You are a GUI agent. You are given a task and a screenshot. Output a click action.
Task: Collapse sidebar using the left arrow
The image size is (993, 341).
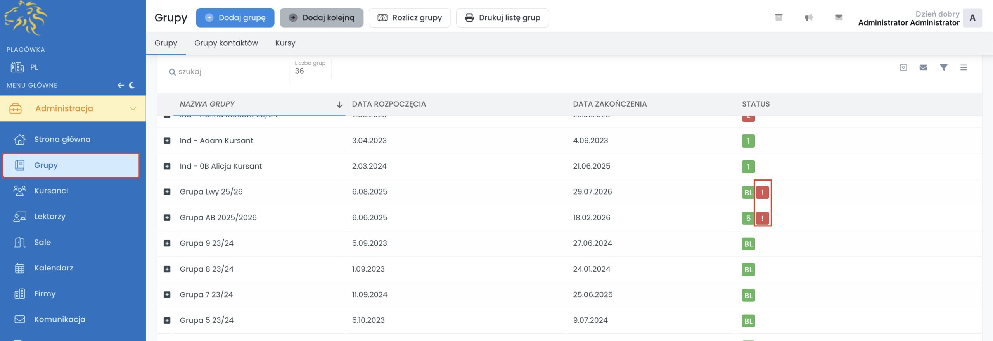tap(121, 85)
